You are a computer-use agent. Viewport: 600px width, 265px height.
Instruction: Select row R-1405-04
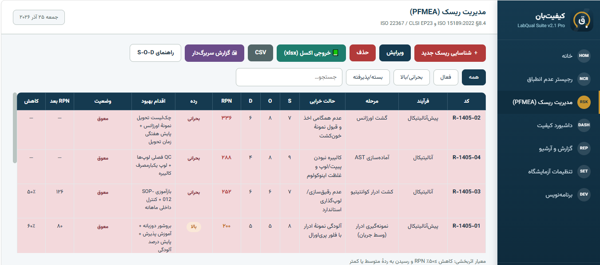(x=251, y=167)
